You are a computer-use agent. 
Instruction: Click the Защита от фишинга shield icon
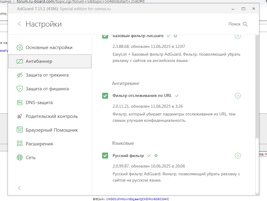pyautogui.click(x=20, y=89)
